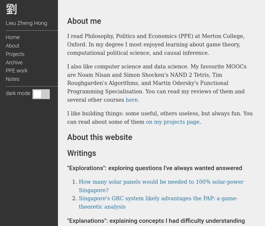Click the 劉 site logo
This screenshot has height=226, width=265.
point(11,9)
